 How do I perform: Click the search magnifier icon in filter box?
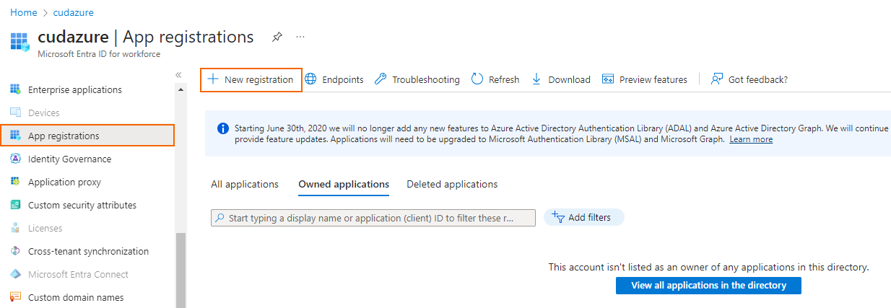tap(220, 218)
